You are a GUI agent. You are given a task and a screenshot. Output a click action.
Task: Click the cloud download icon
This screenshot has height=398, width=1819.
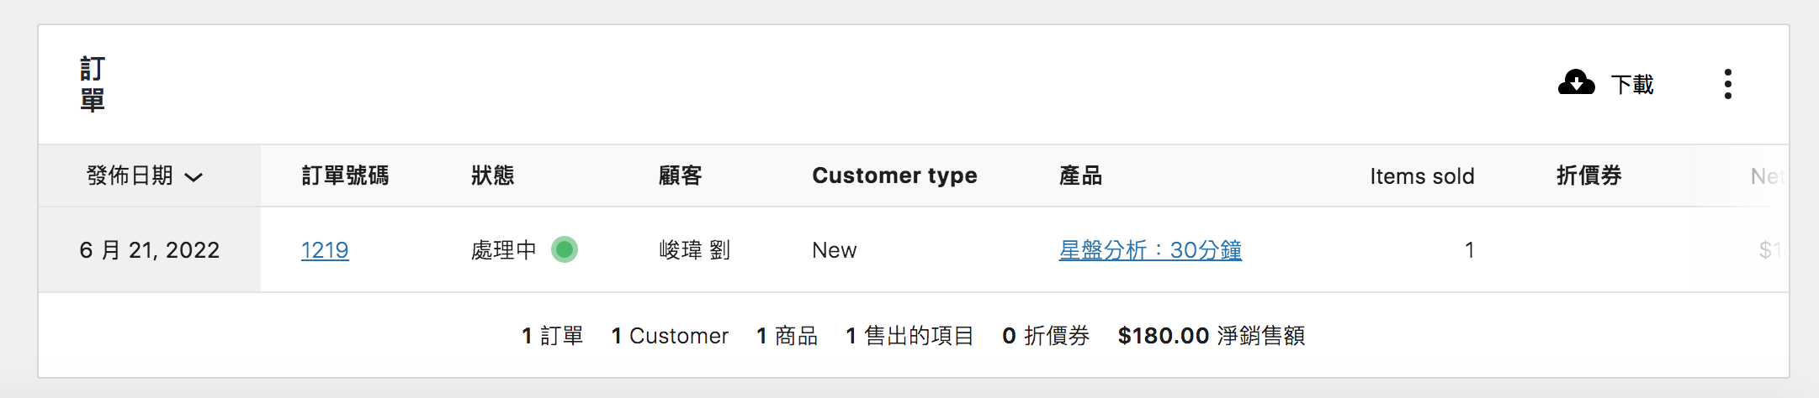[x=1576, y=83]
